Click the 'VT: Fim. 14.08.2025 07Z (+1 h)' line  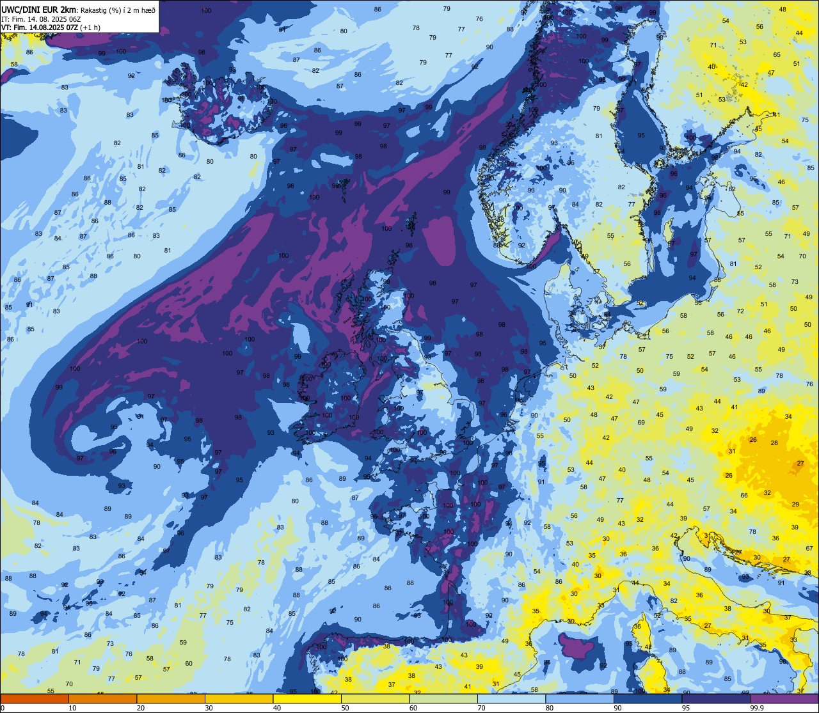(51, 27)
